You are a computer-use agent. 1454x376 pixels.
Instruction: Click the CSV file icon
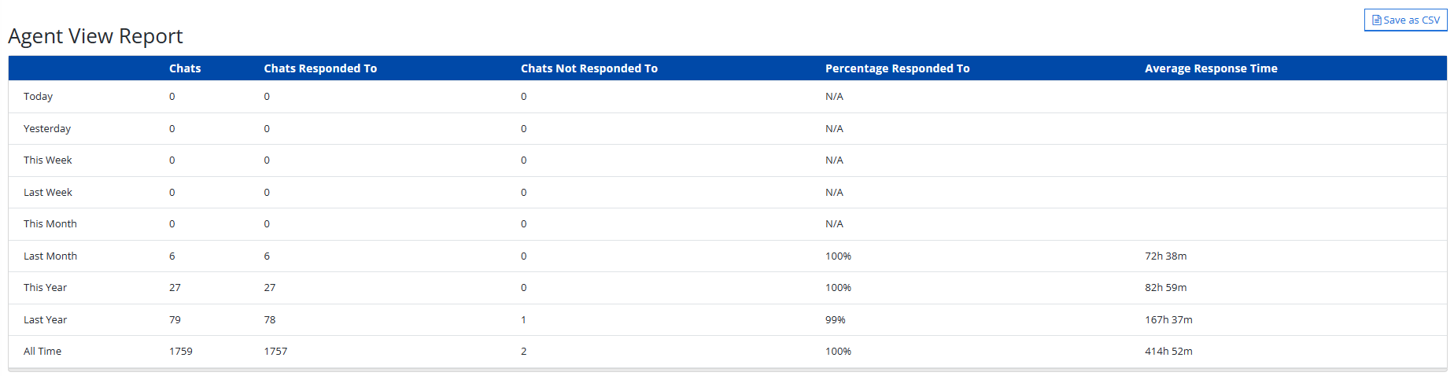tap(1377, 20)
